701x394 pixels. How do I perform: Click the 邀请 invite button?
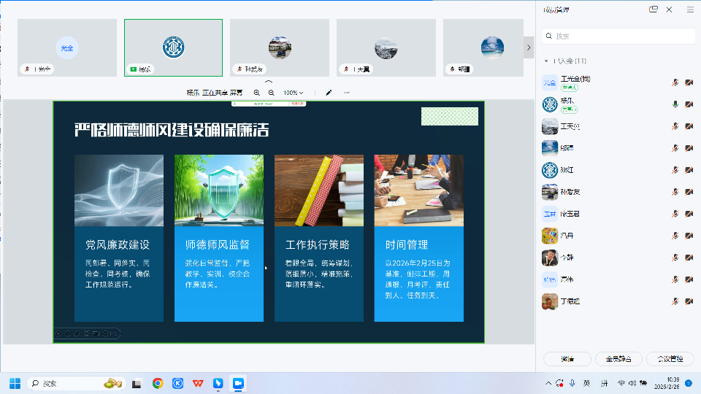point(567,359)
